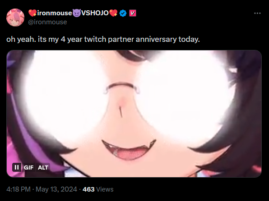Click the 463 view count number

coord(88,189)
